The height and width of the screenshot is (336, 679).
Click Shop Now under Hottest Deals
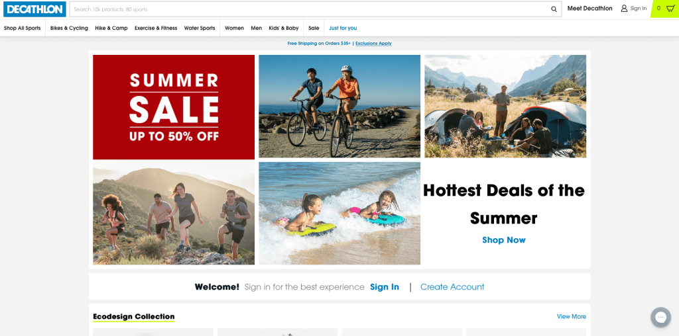tap(504, 240)
